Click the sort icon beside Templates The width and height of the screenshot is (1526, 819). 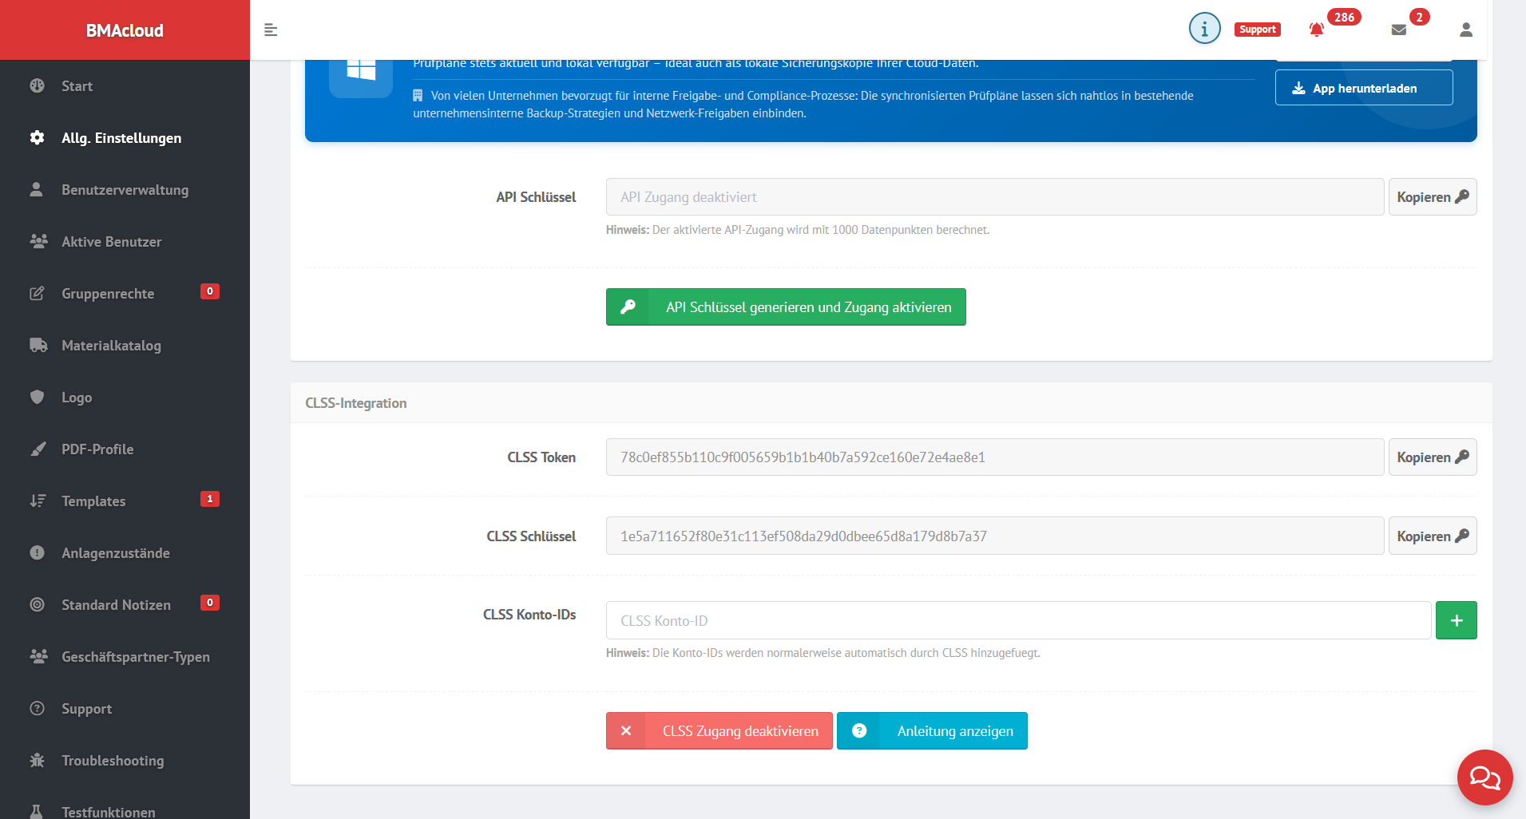[x=38, y=500]
